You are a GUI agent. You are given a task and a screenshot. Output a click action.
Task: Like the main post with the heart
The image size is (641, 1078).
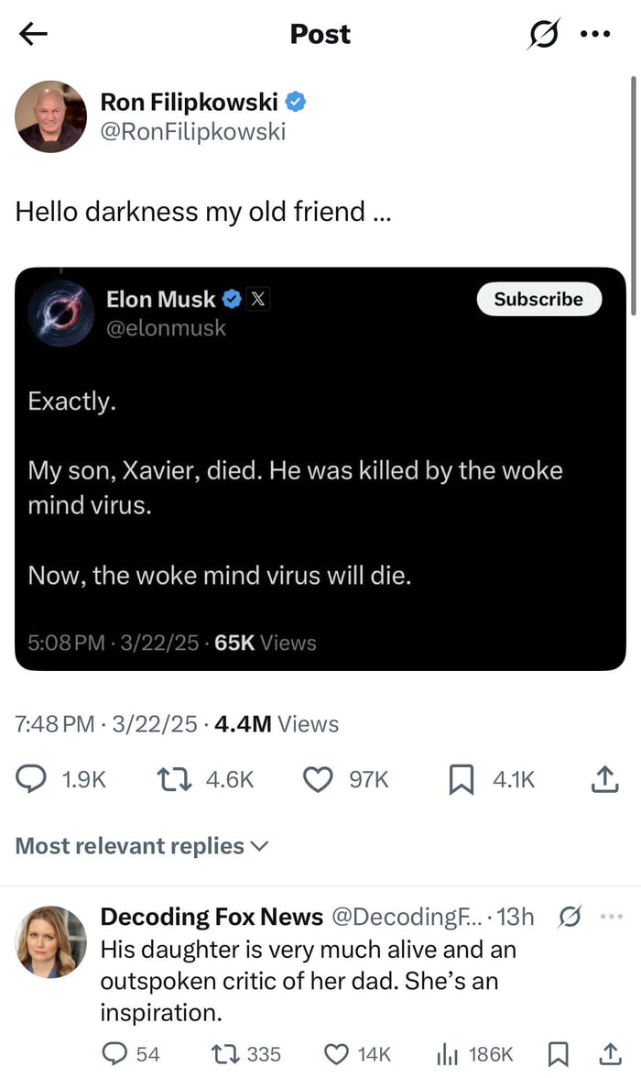click(x=317, y=779)
